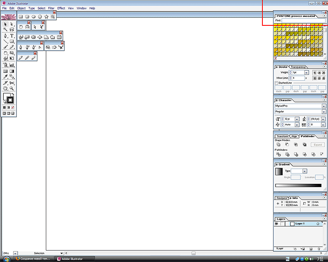
Task: Click the target circle of Layer 1
Action: 318,224
